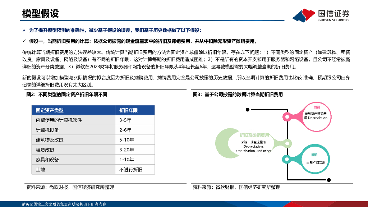
Task: Click the teal 折旧 circle node
Action: click(315, 159)
